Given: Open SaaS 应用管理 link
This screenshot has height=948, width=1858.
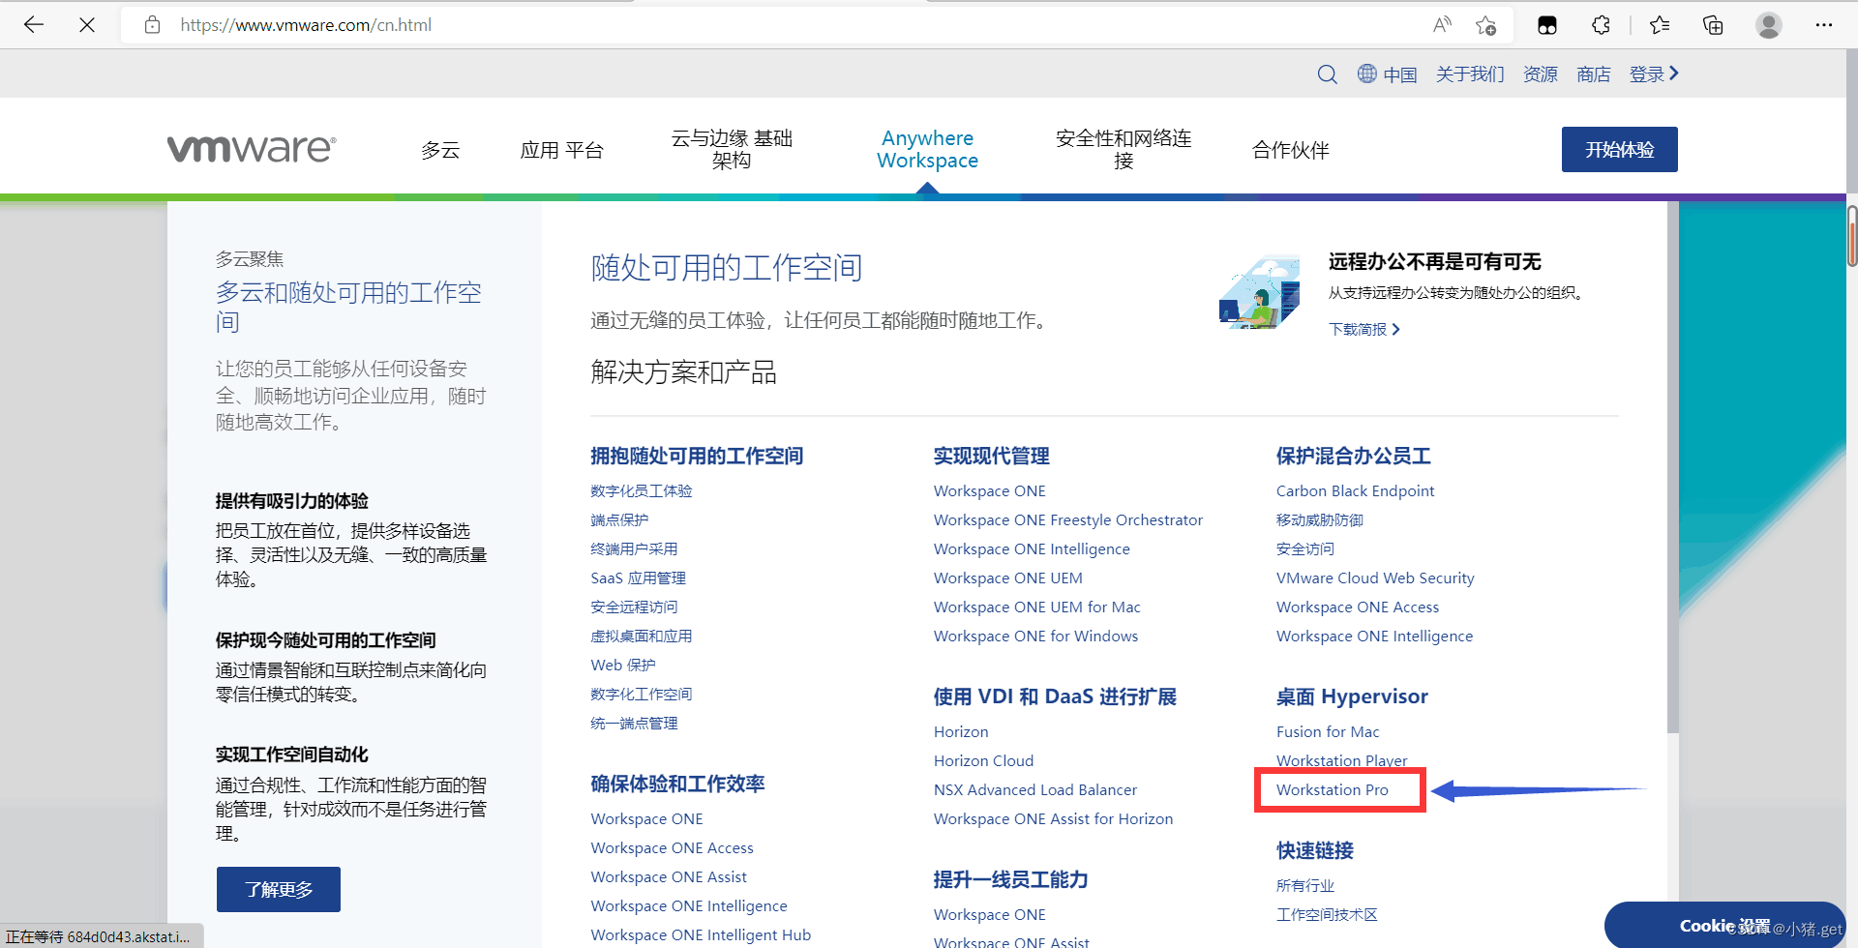Looking at the screenshot, I should pyautogui.click(x=639, y=578).
